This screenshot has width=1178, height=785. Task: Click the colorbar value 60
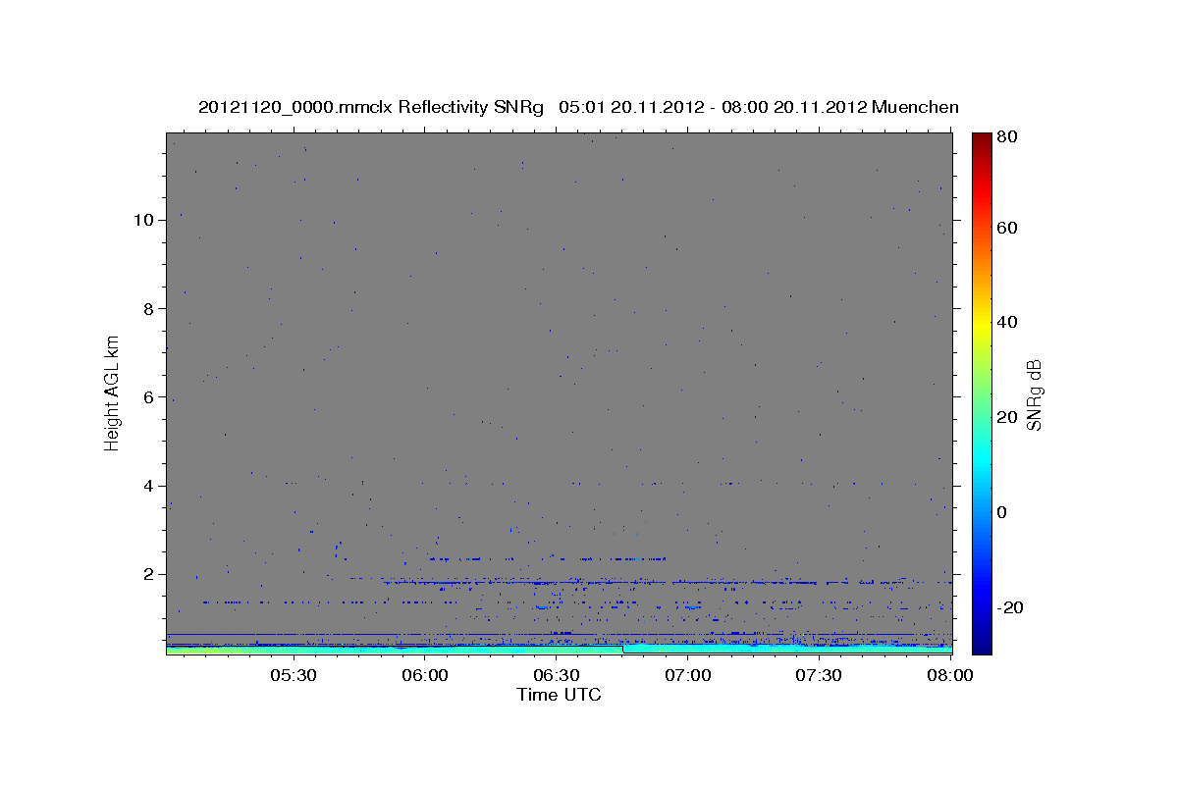point(1006,228)
